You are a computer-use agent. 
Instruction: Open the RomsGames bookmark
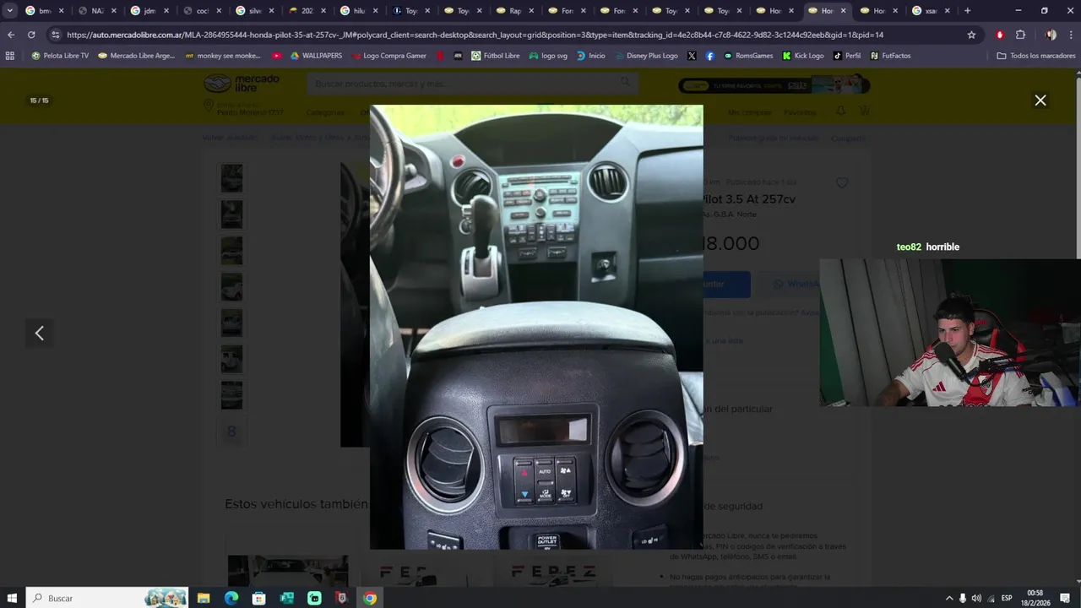point(748,56)
